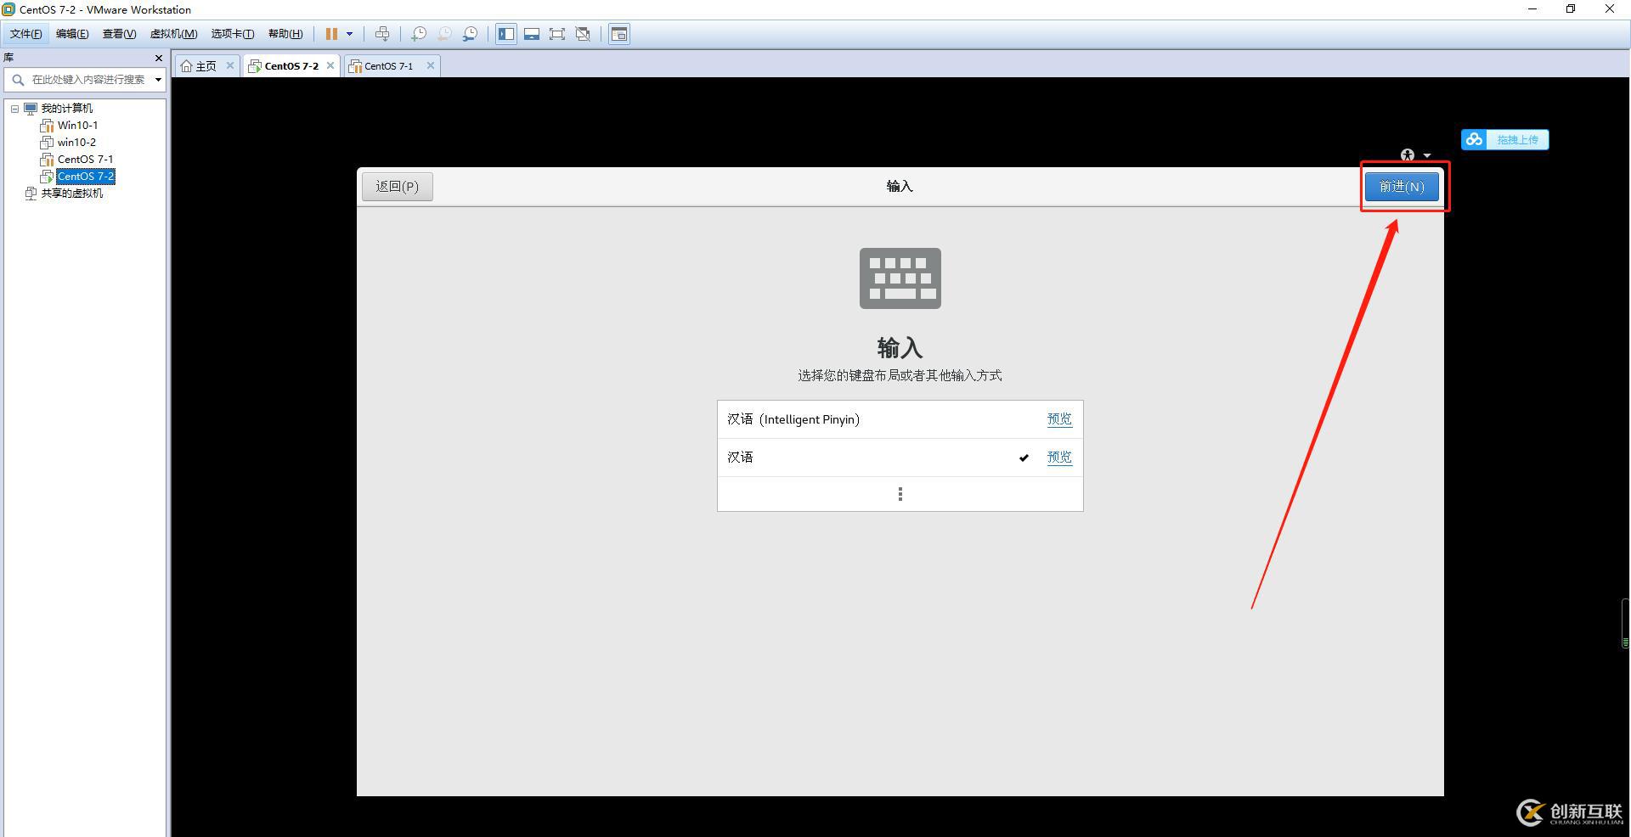
Task: Close the 库 library panel
Action: 158,58
